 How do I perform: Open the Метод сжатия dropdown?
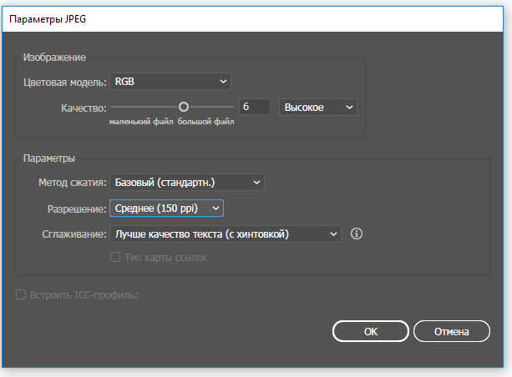[x=187, y=183]
